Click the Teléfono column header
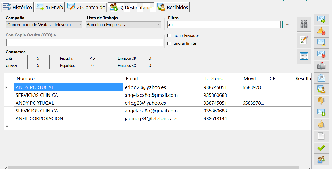 tap(222, 78)
